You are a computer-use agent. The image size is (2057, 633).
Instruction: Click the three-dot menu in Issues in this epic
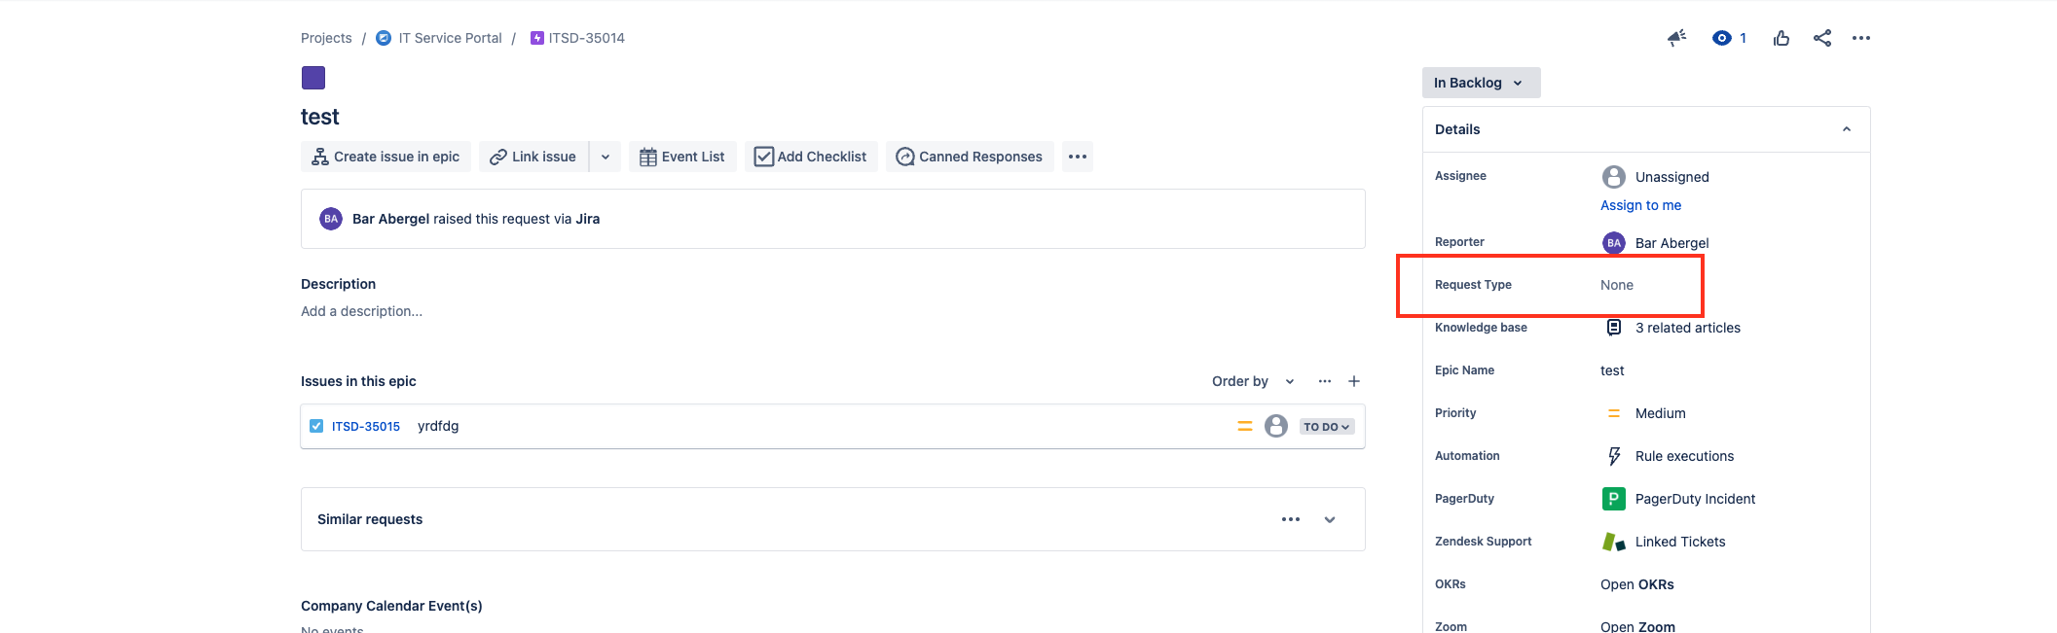pos(1325,381)
